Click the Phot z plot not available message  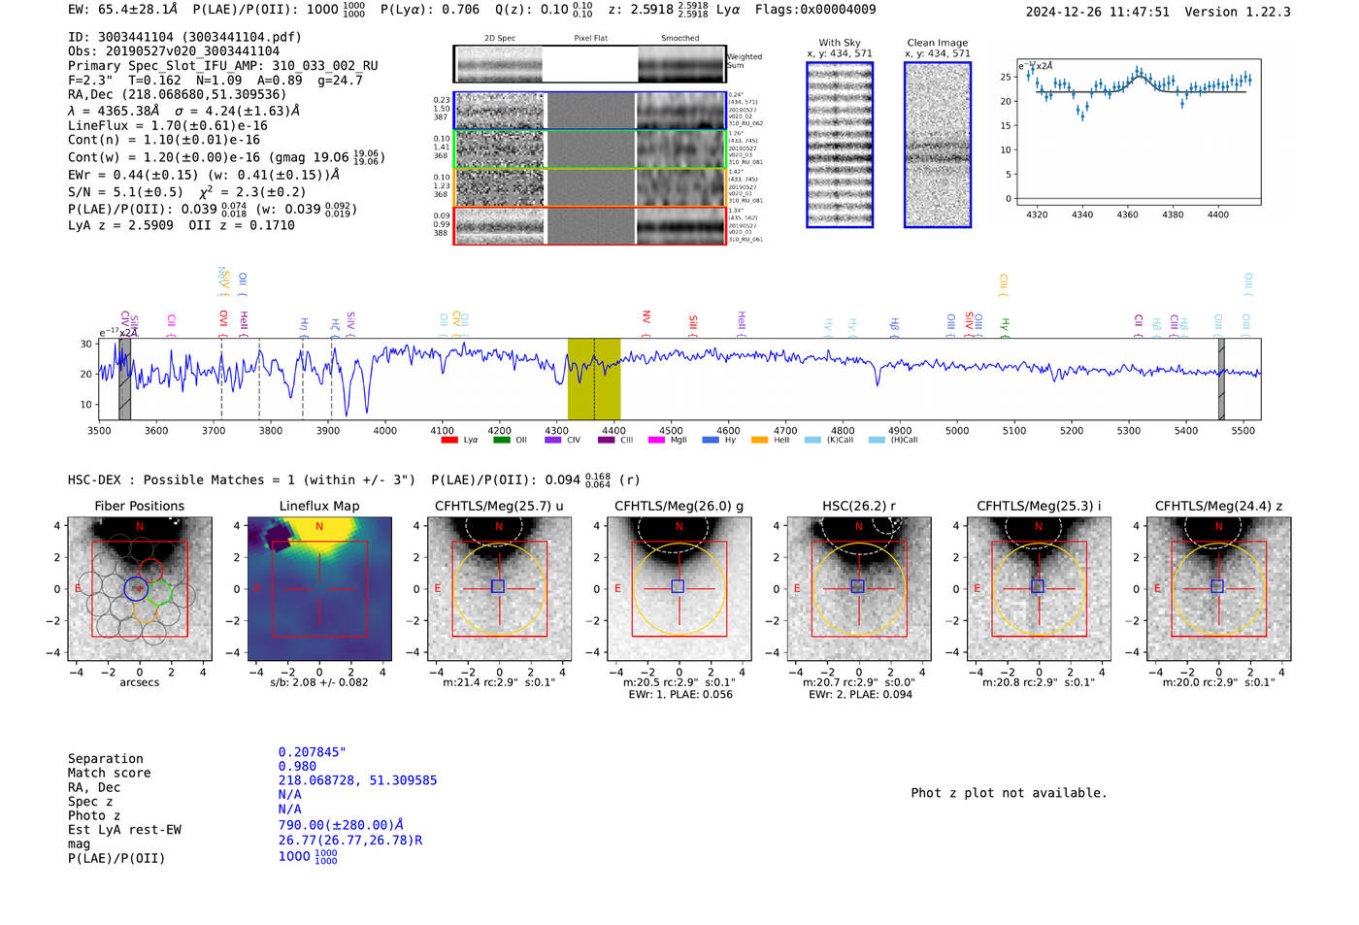coord(1009,793)
